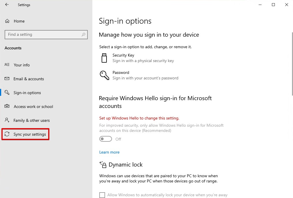293x198 pixels.
Task: Click the Off label beside the switch
Action: [118, 139]
